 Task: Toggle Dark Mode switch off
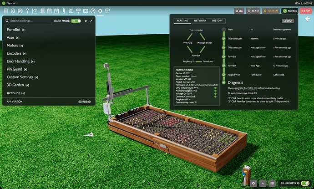[76, 21]
